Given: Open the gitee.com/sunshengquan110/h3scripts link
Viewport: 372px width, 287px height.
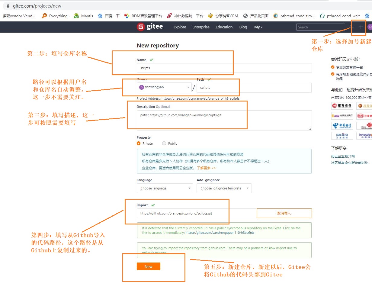Looking at the screenshot, I should pos(220,233).
